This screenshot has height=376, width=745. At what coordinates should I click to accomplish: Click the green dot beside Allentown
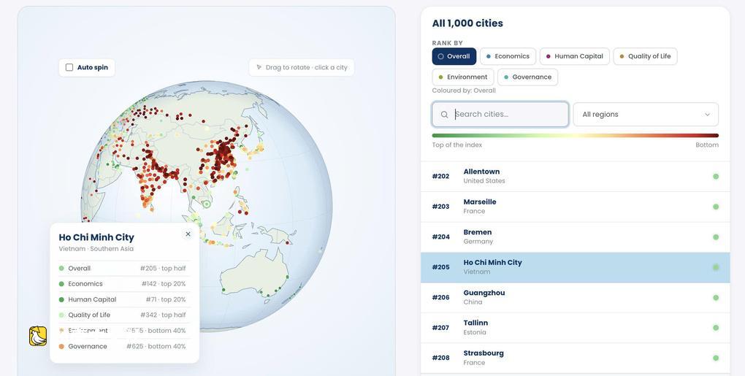tap(716, 177)
